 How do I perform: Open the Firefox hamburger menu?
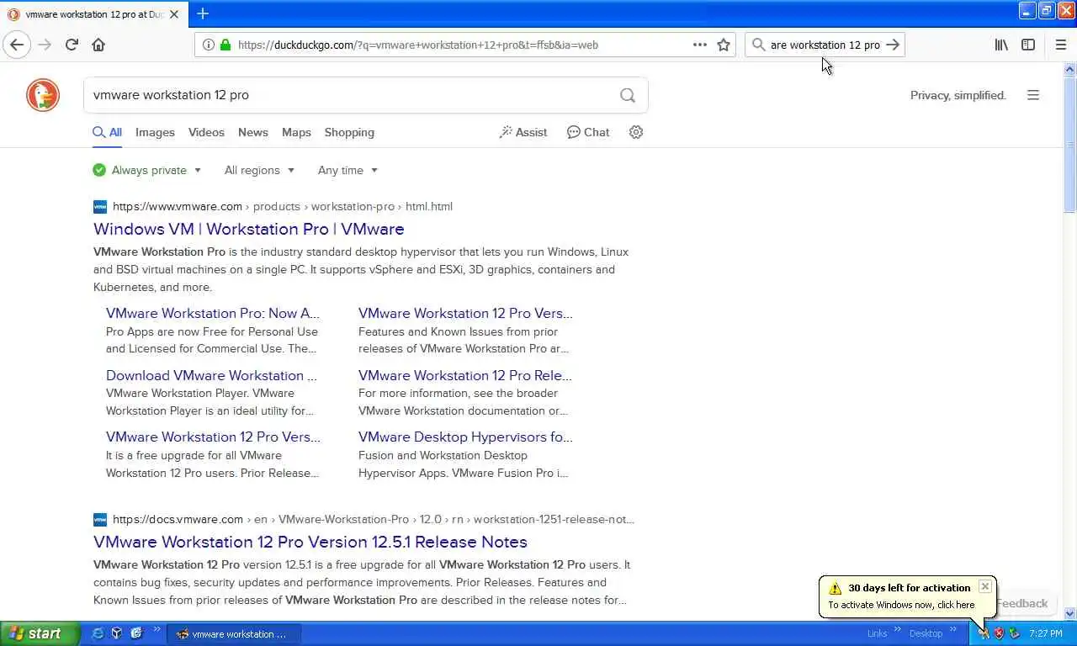pyautogui.click(x=1061, y=45)
